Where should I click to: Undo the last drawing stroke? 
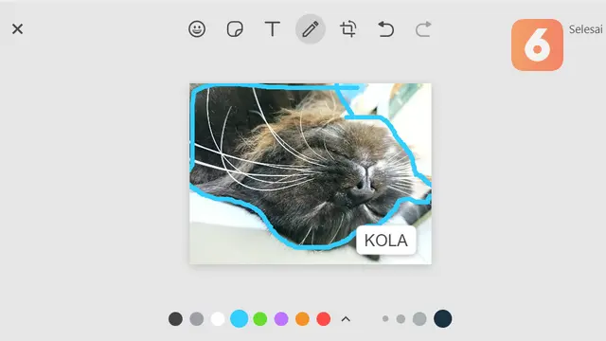[x=385, y=29]
